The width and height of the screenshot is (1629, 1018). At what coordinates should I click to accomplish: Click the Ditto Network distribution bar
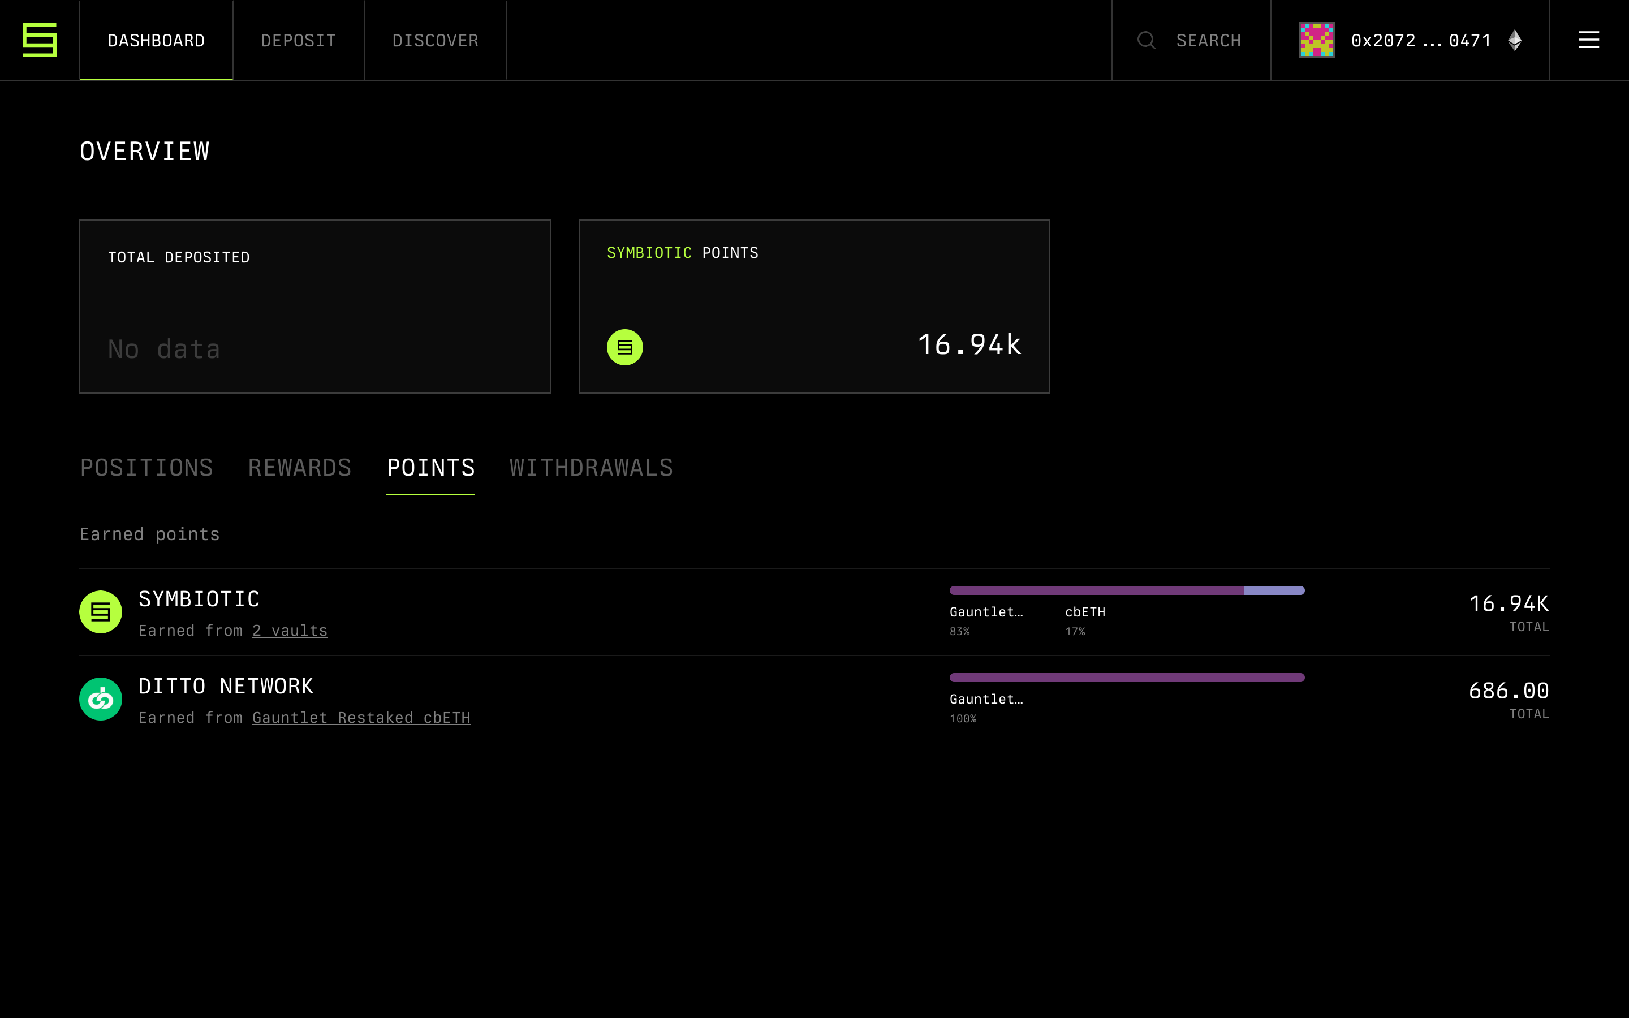click(x=1127, y=678)
